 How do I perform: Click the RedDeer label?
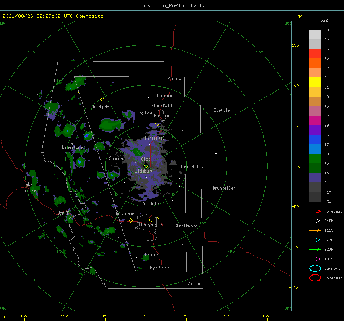(x=162, y=116)
